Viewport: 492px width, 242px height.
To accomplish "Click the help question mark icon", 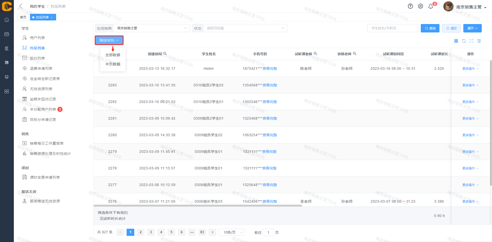I will tap(410, 6).
